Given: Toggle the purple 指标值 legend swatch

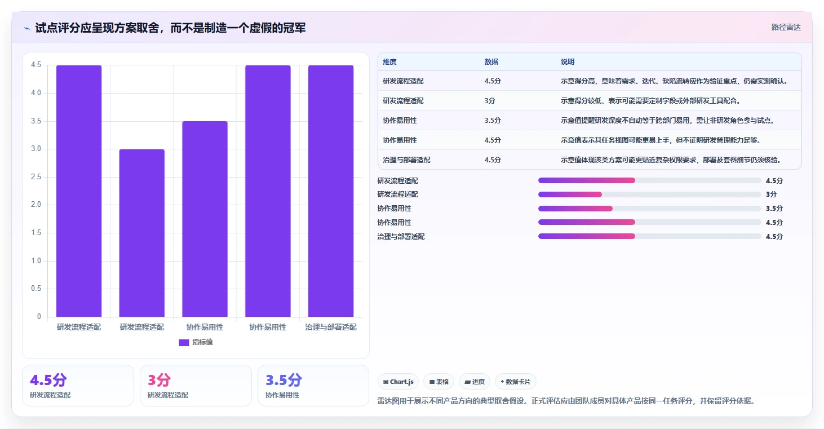Looking at the screenshot, I should coord(184,342).
